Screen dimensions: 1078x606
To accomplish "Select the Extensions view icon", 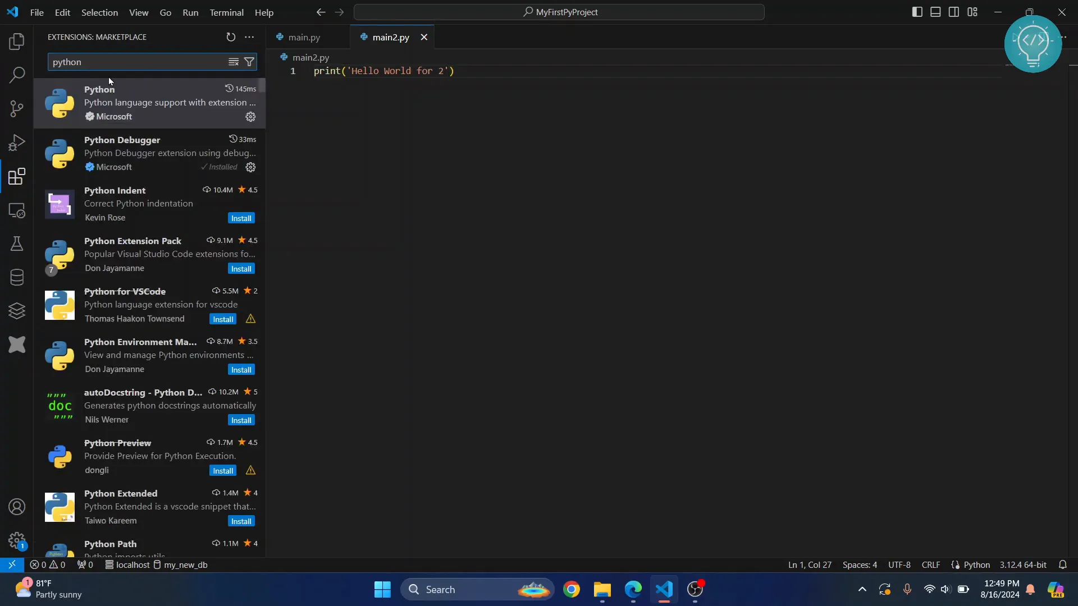I will (17, 176).
